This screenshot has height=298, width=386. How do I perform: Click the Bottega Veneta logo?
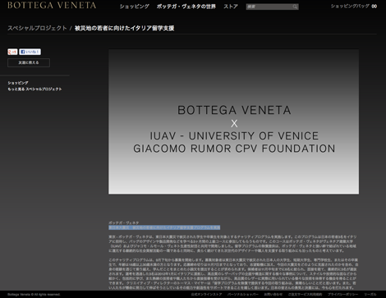(52, 5)
